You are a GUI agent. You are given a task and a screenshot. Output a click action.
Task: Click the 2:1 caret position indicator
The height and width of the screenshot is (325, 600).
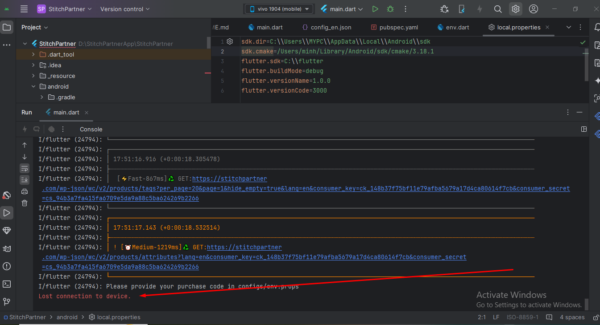click(482, 317)
